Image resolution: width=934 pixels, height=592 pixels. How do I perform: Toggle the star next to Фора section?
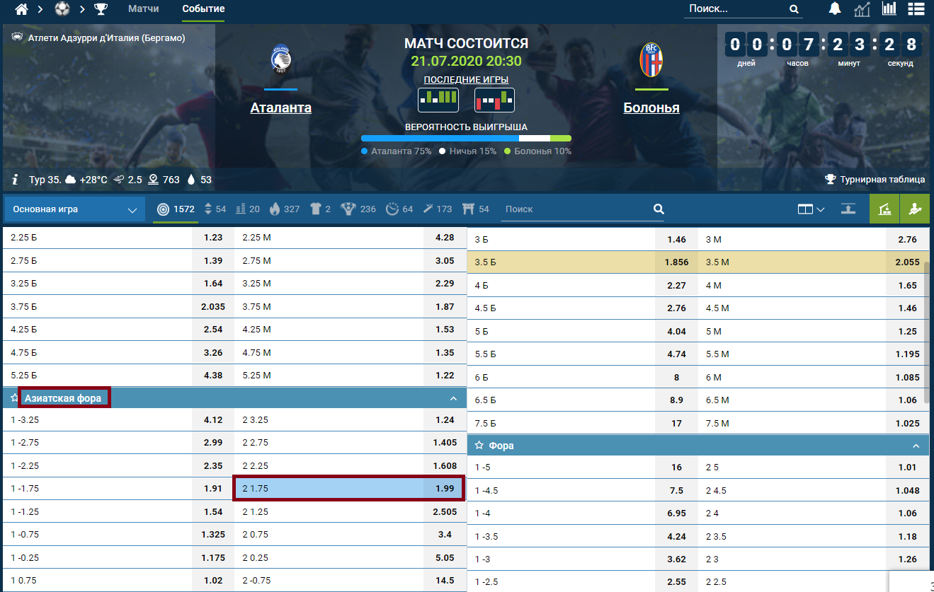(479, 446)
